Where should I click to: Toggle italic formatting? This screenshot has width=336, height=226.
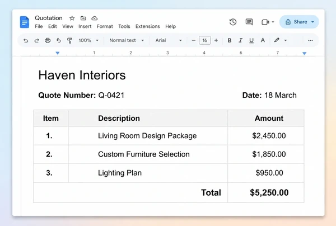(240, 40)
